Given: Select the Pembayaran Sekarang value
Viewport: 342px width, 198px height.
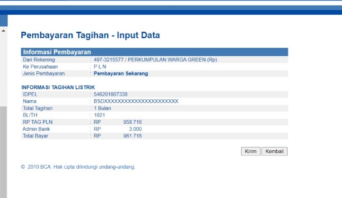Looking at the screenshot, I should point(121,74).
